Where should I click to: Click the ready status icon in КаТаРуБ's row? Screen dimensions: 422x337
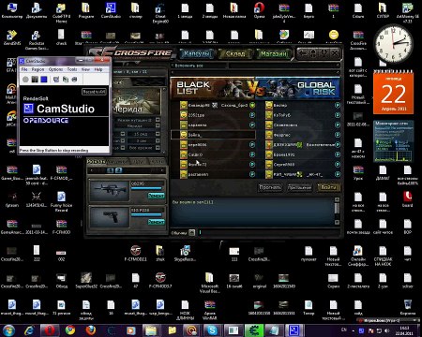pyautogui.click(x=338, y=115)
